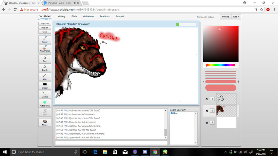Select the Area Picker tool
Screen dimensions: 278x156
(45, 48)
